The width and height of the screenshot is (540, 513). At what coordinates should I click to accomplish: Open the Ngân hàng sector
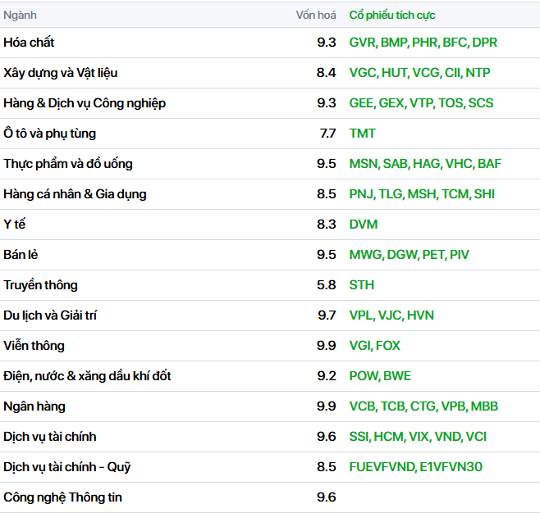point(34,406)
